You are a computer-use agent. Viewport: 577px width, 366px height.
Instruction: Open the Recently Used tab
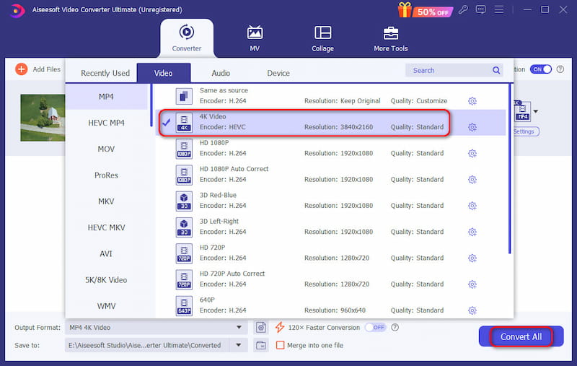(105, 74)
